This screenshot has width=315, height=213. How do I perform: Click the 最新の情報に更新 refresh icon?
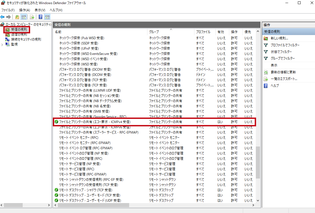click(x=266, y=72)
